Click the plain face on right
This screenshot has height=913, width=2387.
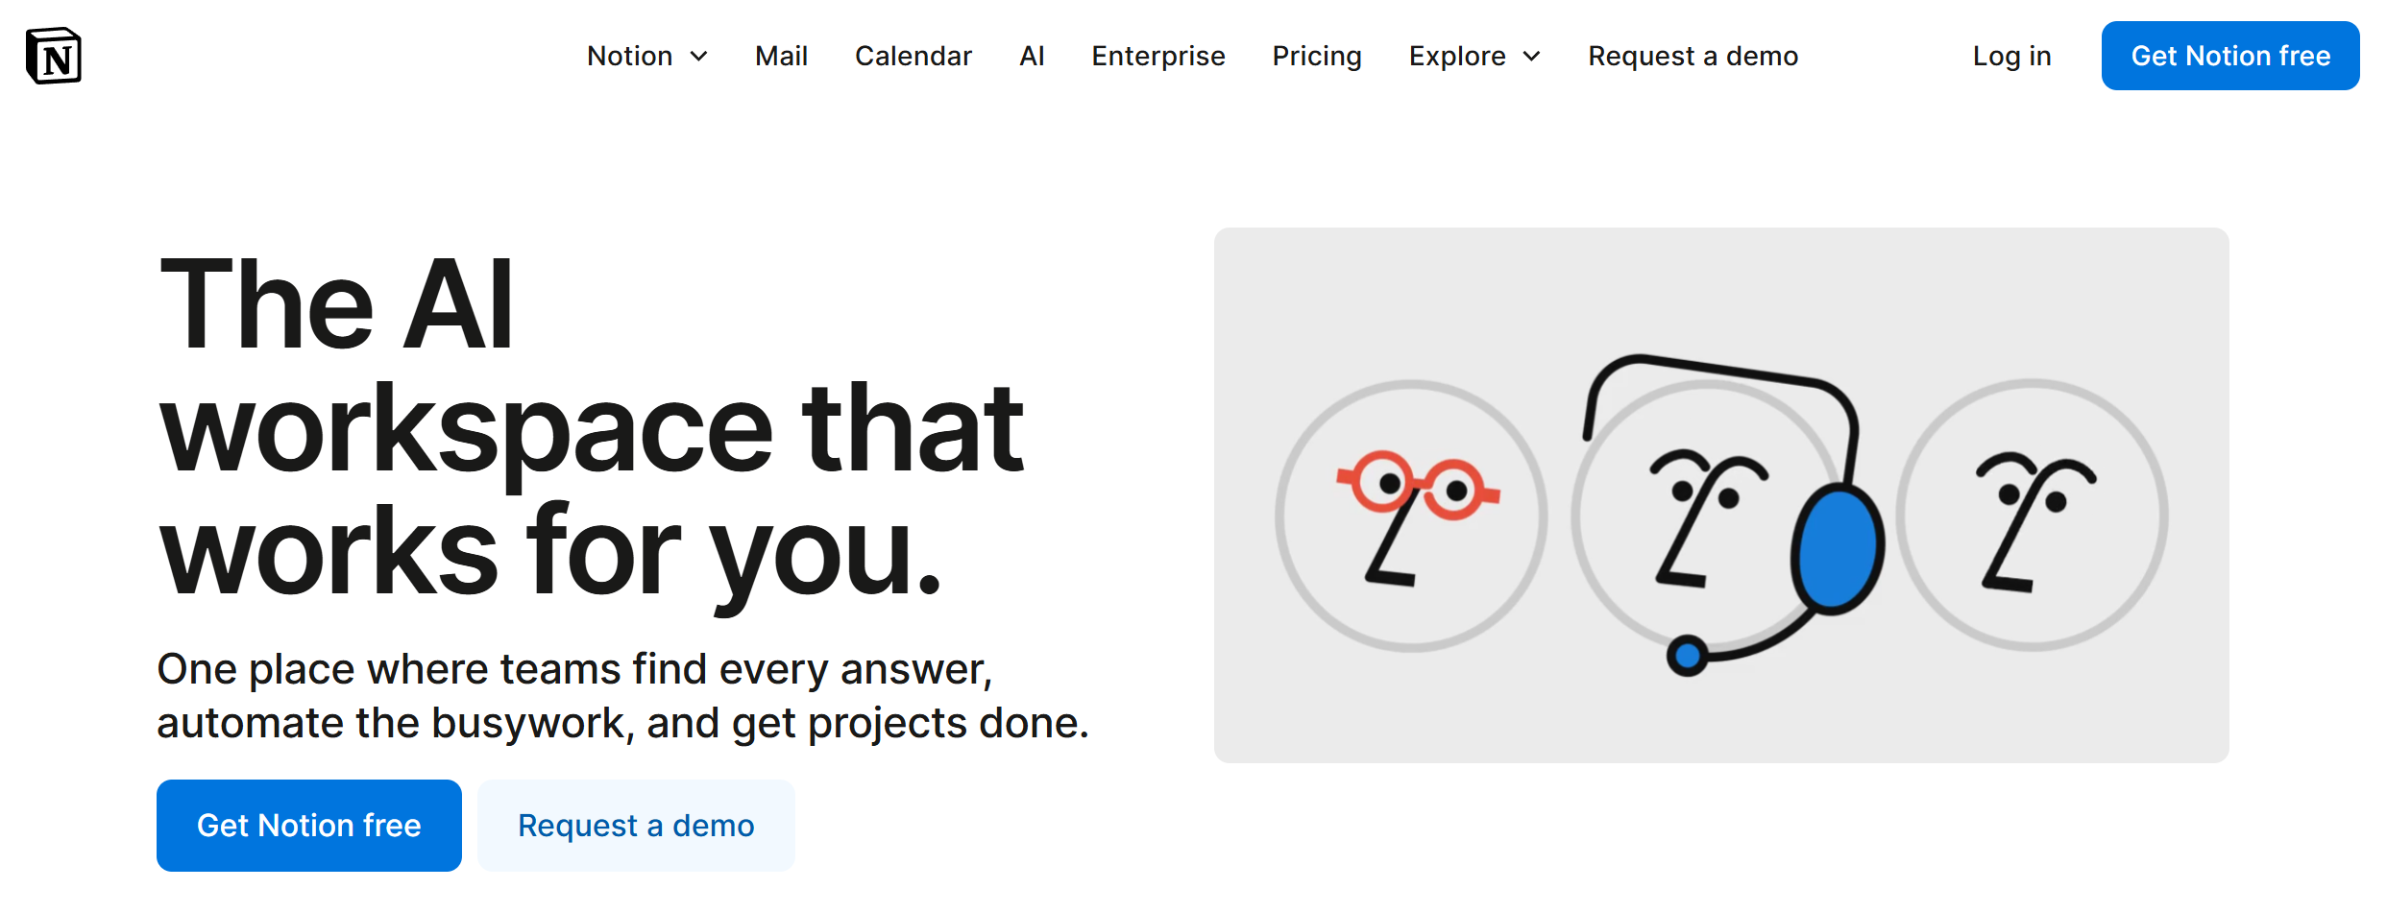(x=2032, y=517)
